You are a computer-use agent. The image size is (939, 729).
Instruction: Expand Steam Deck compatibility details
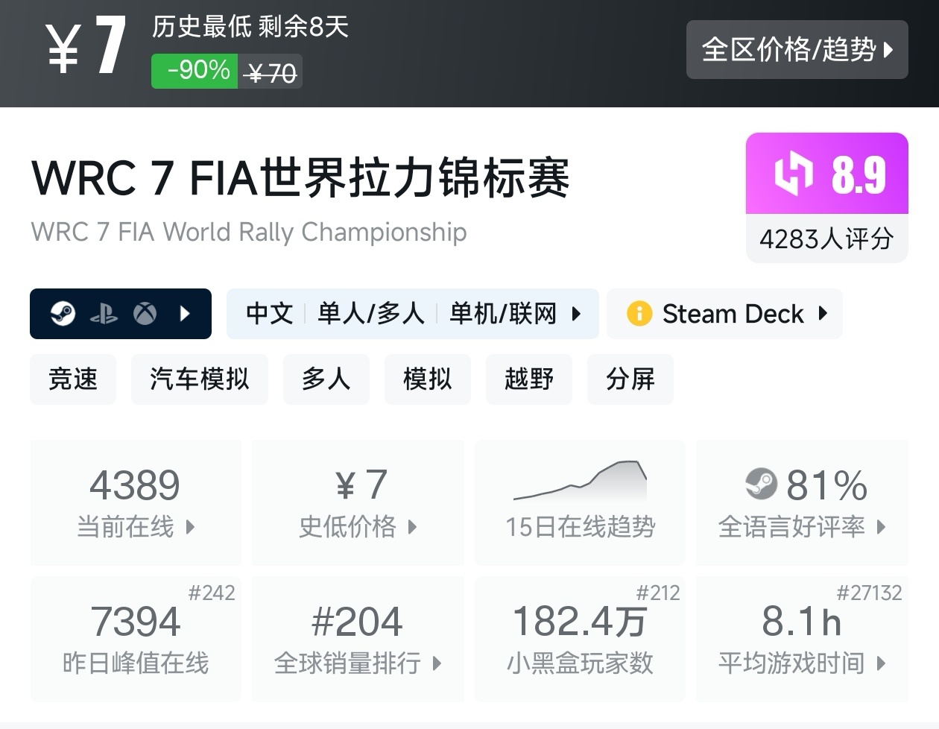tap(823, 314)
